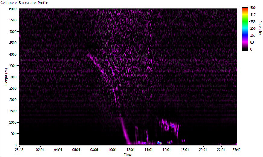
Task: Select the 250 intensity scale label
Action: pos(253,28)
